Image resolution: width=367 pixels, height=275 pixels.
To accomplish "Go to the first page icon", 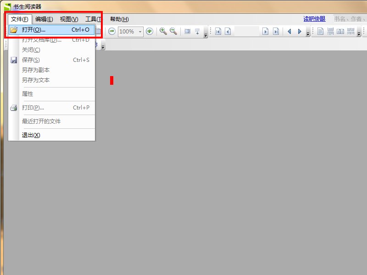I will tap(218, 32).
